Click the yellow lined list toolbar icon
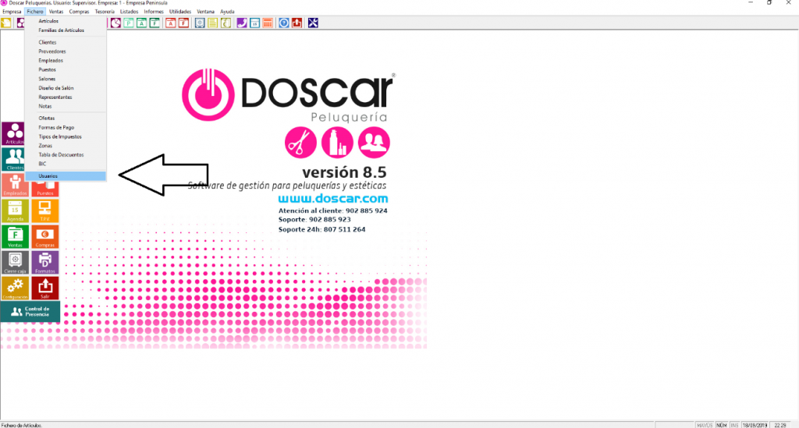 [212, 23]
